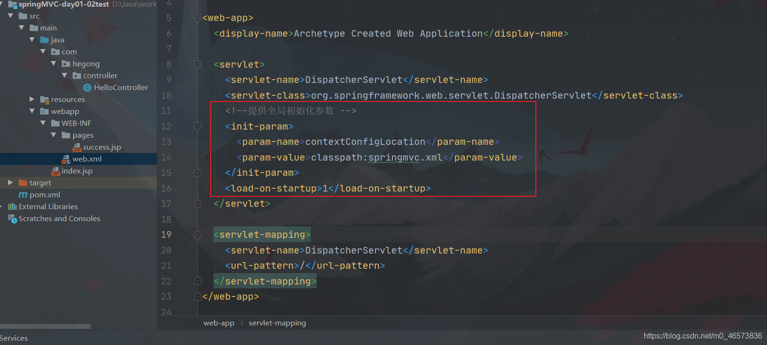767x345 pixels.
Task: Click the closing web-app tag on line 23
Action: click(x=231, y=296)
